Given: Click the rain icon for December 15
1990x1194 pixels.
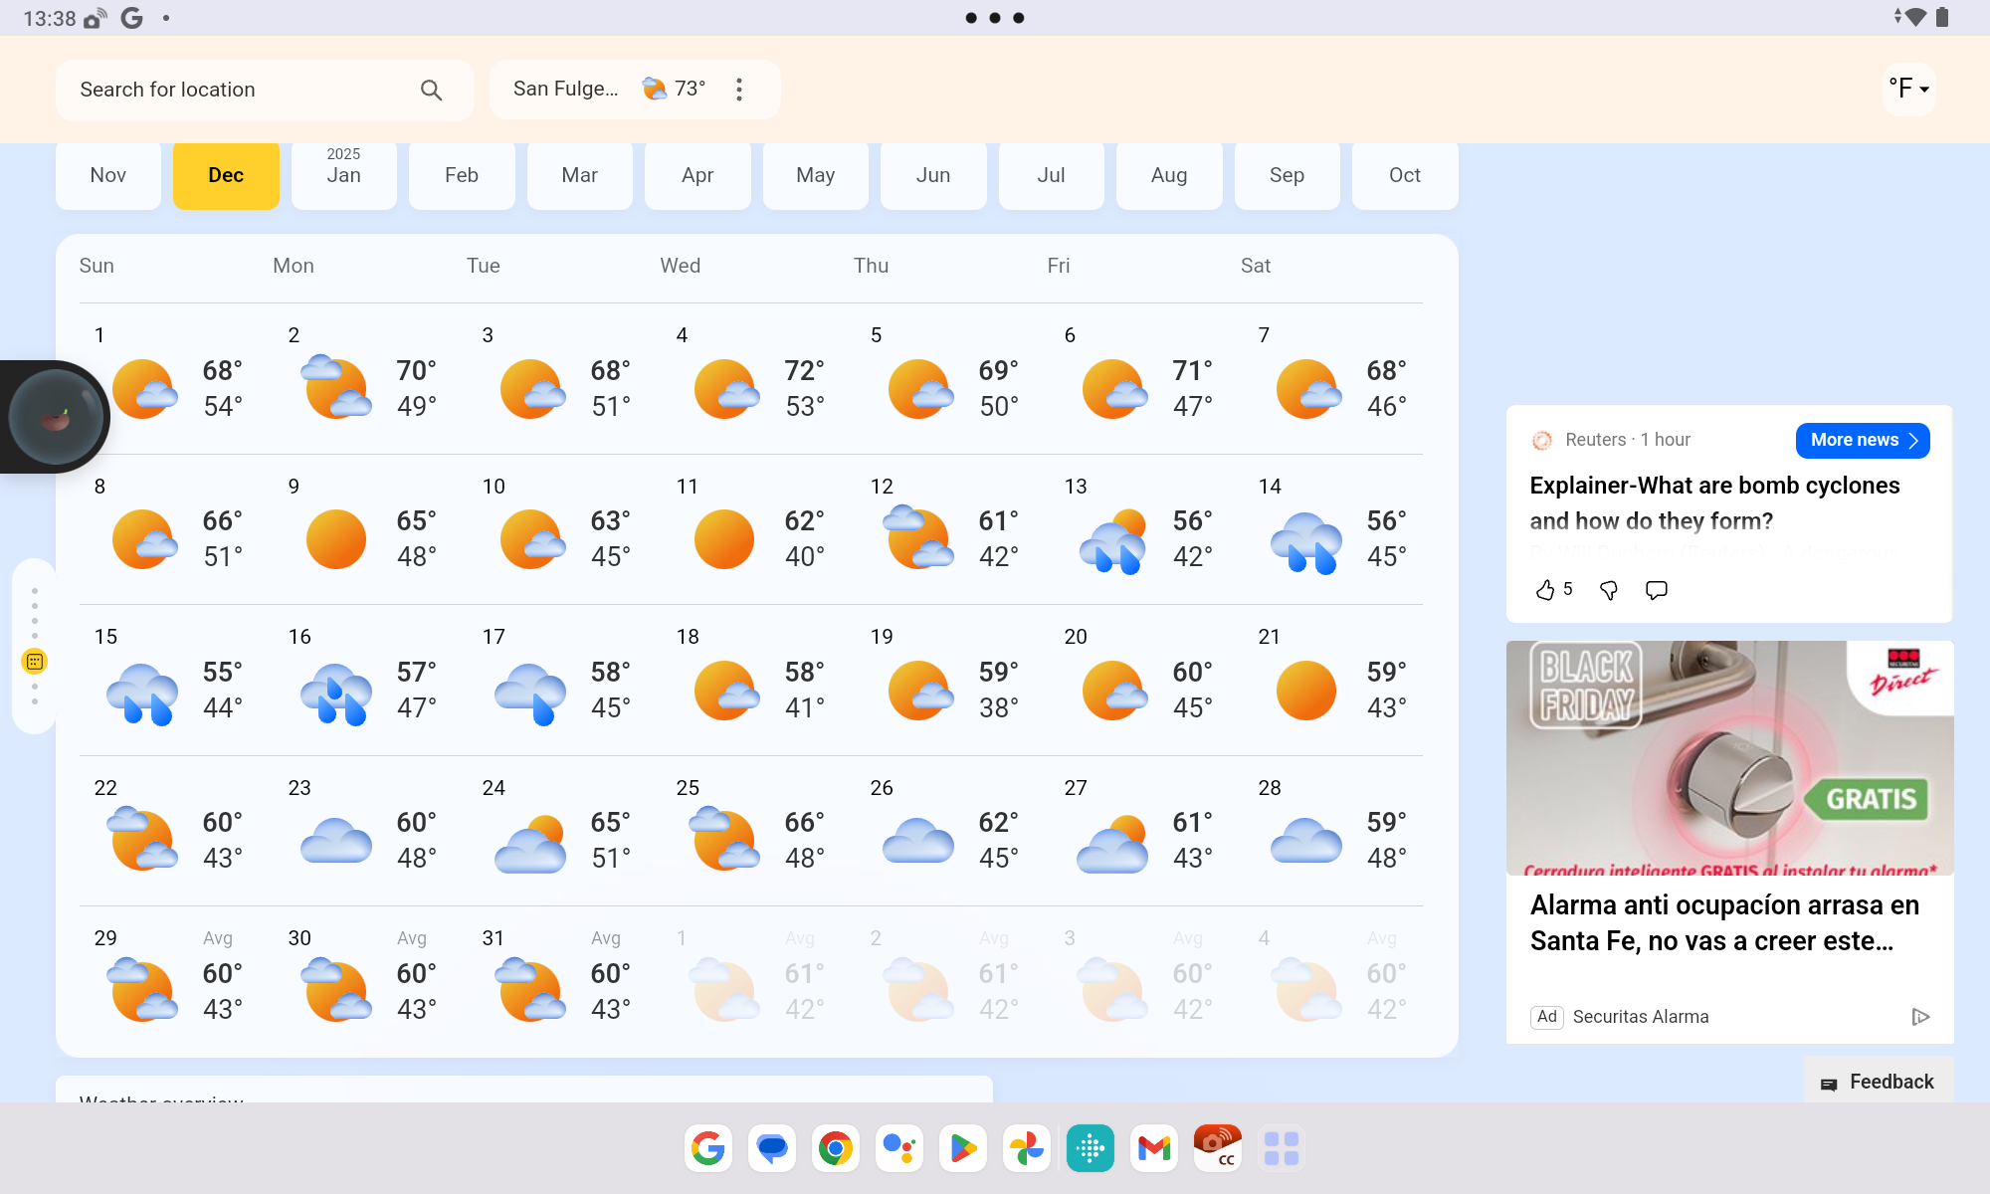Looking at the screenshot, I should click(142, 693).
